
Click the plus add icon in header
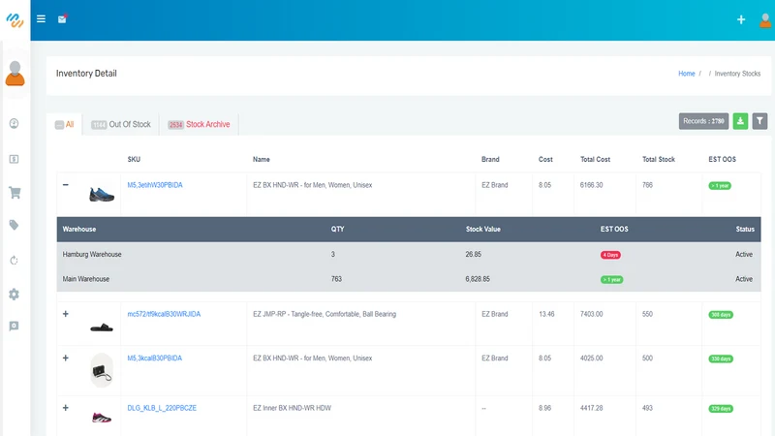(741, 19)
